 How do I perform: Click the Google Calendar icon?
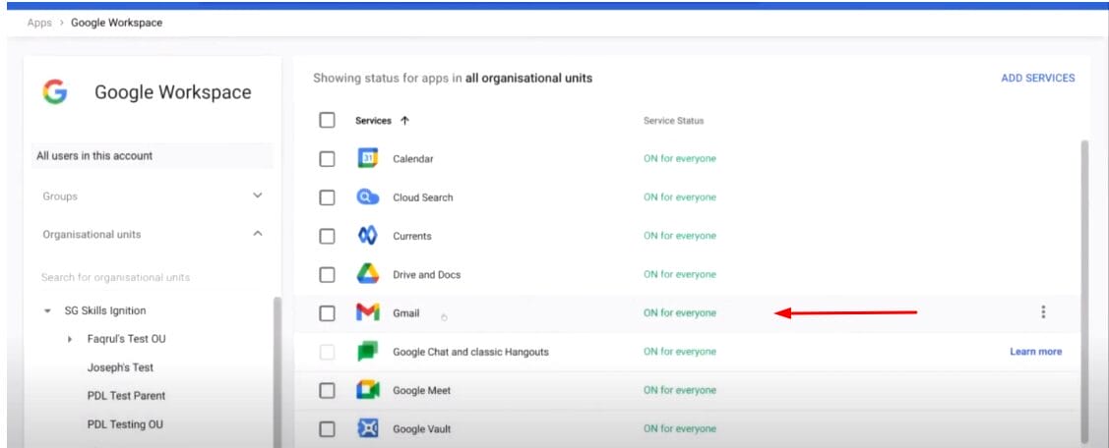367,159
